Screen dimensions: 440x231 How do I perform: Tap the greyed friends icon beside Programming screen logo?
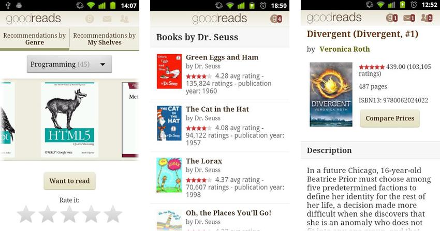click(124, 19)
